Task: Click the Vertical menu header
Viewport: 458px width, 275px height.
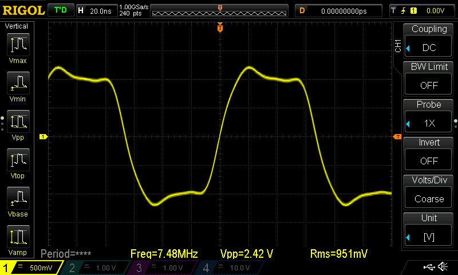Action: [x=17, y=26]
